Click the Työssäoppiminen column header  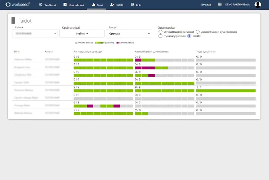point(206,51)
